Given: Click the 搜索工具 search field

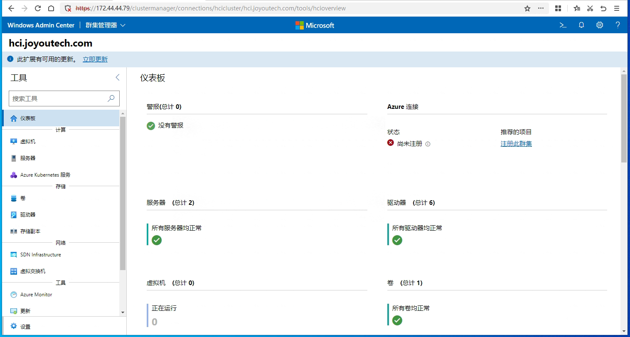Looking at the screenshot, I should click(64, 98).
